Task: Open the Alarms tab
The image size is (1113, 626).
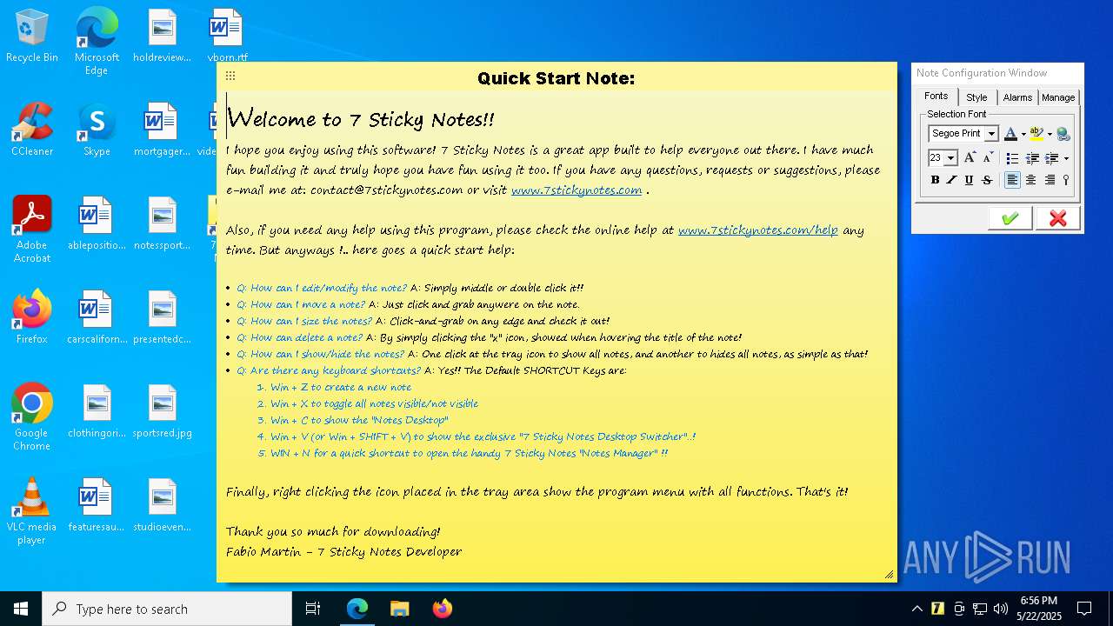Action: 1017,97
